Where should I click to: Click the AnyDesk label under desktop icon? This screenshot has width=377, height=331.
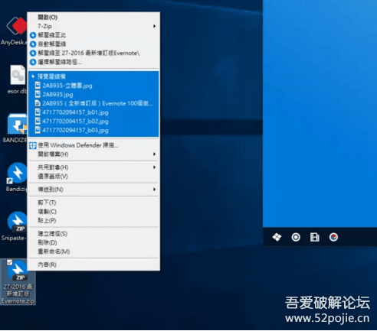click(14, 42)
